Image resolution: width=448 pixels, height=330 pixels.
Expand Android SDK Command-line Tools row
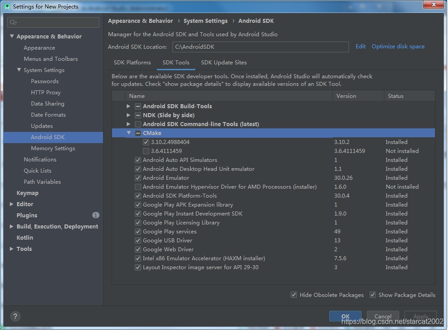point(129,124)
